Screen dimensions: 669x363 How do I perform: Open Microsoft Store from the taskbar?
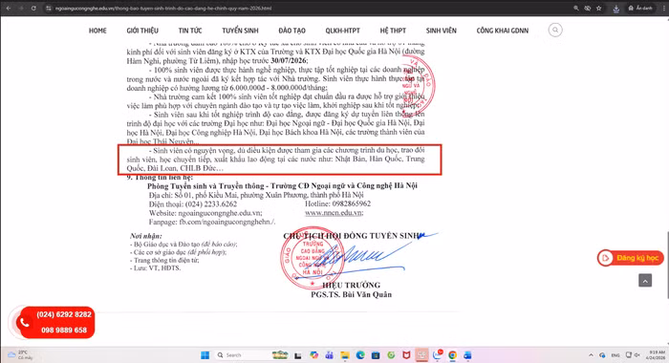376,355
